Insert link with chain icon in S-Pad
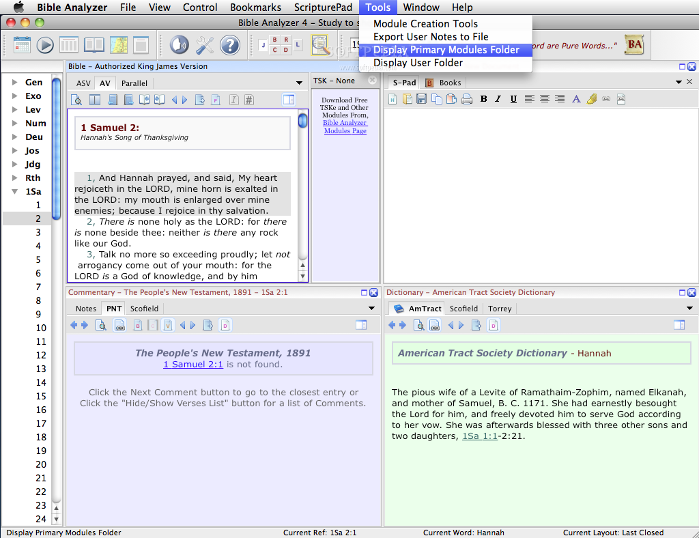Screen dimensions: 699x538 606,99
